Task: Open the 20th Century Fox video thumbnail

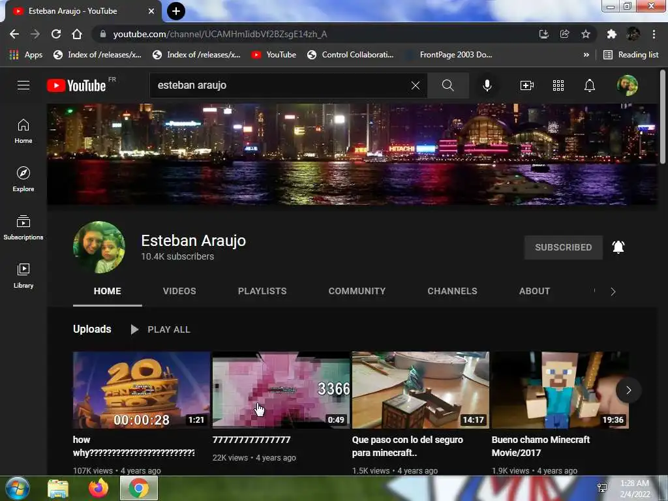Action: click(142, 390)
